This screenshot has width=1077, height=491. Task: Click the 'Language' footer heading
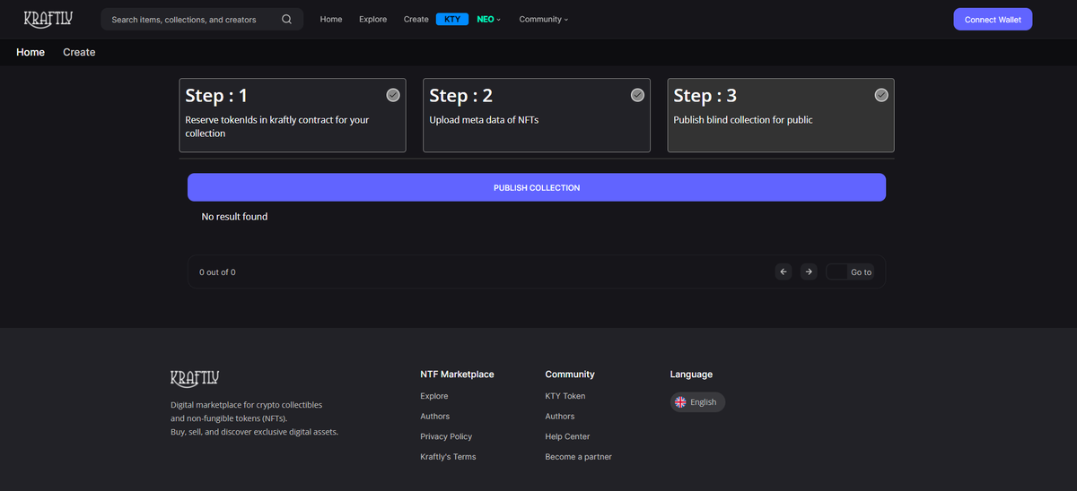pyautogui.click(x=691, y=375)
